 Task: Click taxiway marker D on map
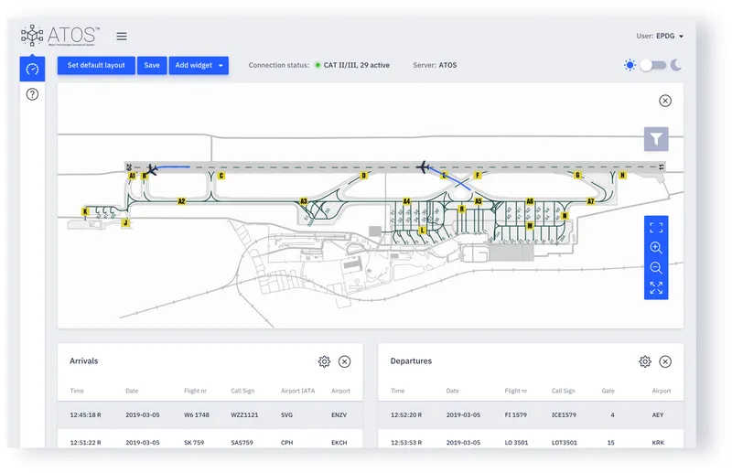point(363,176)
